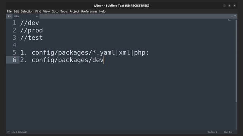Click the config/packages/dev line
Image resolution: width=243 pixels, height=136 pixels.
pos(62,60)
